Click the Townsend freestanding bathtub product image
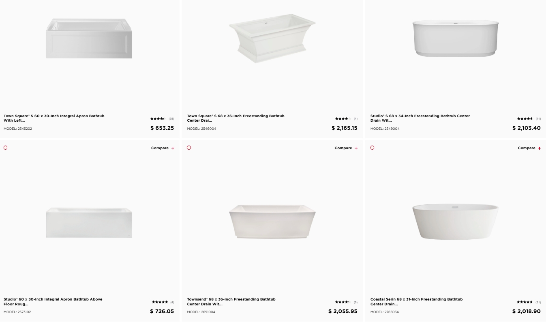The width and height of the screenshot is (546, 322). click(x=272, y=221)
